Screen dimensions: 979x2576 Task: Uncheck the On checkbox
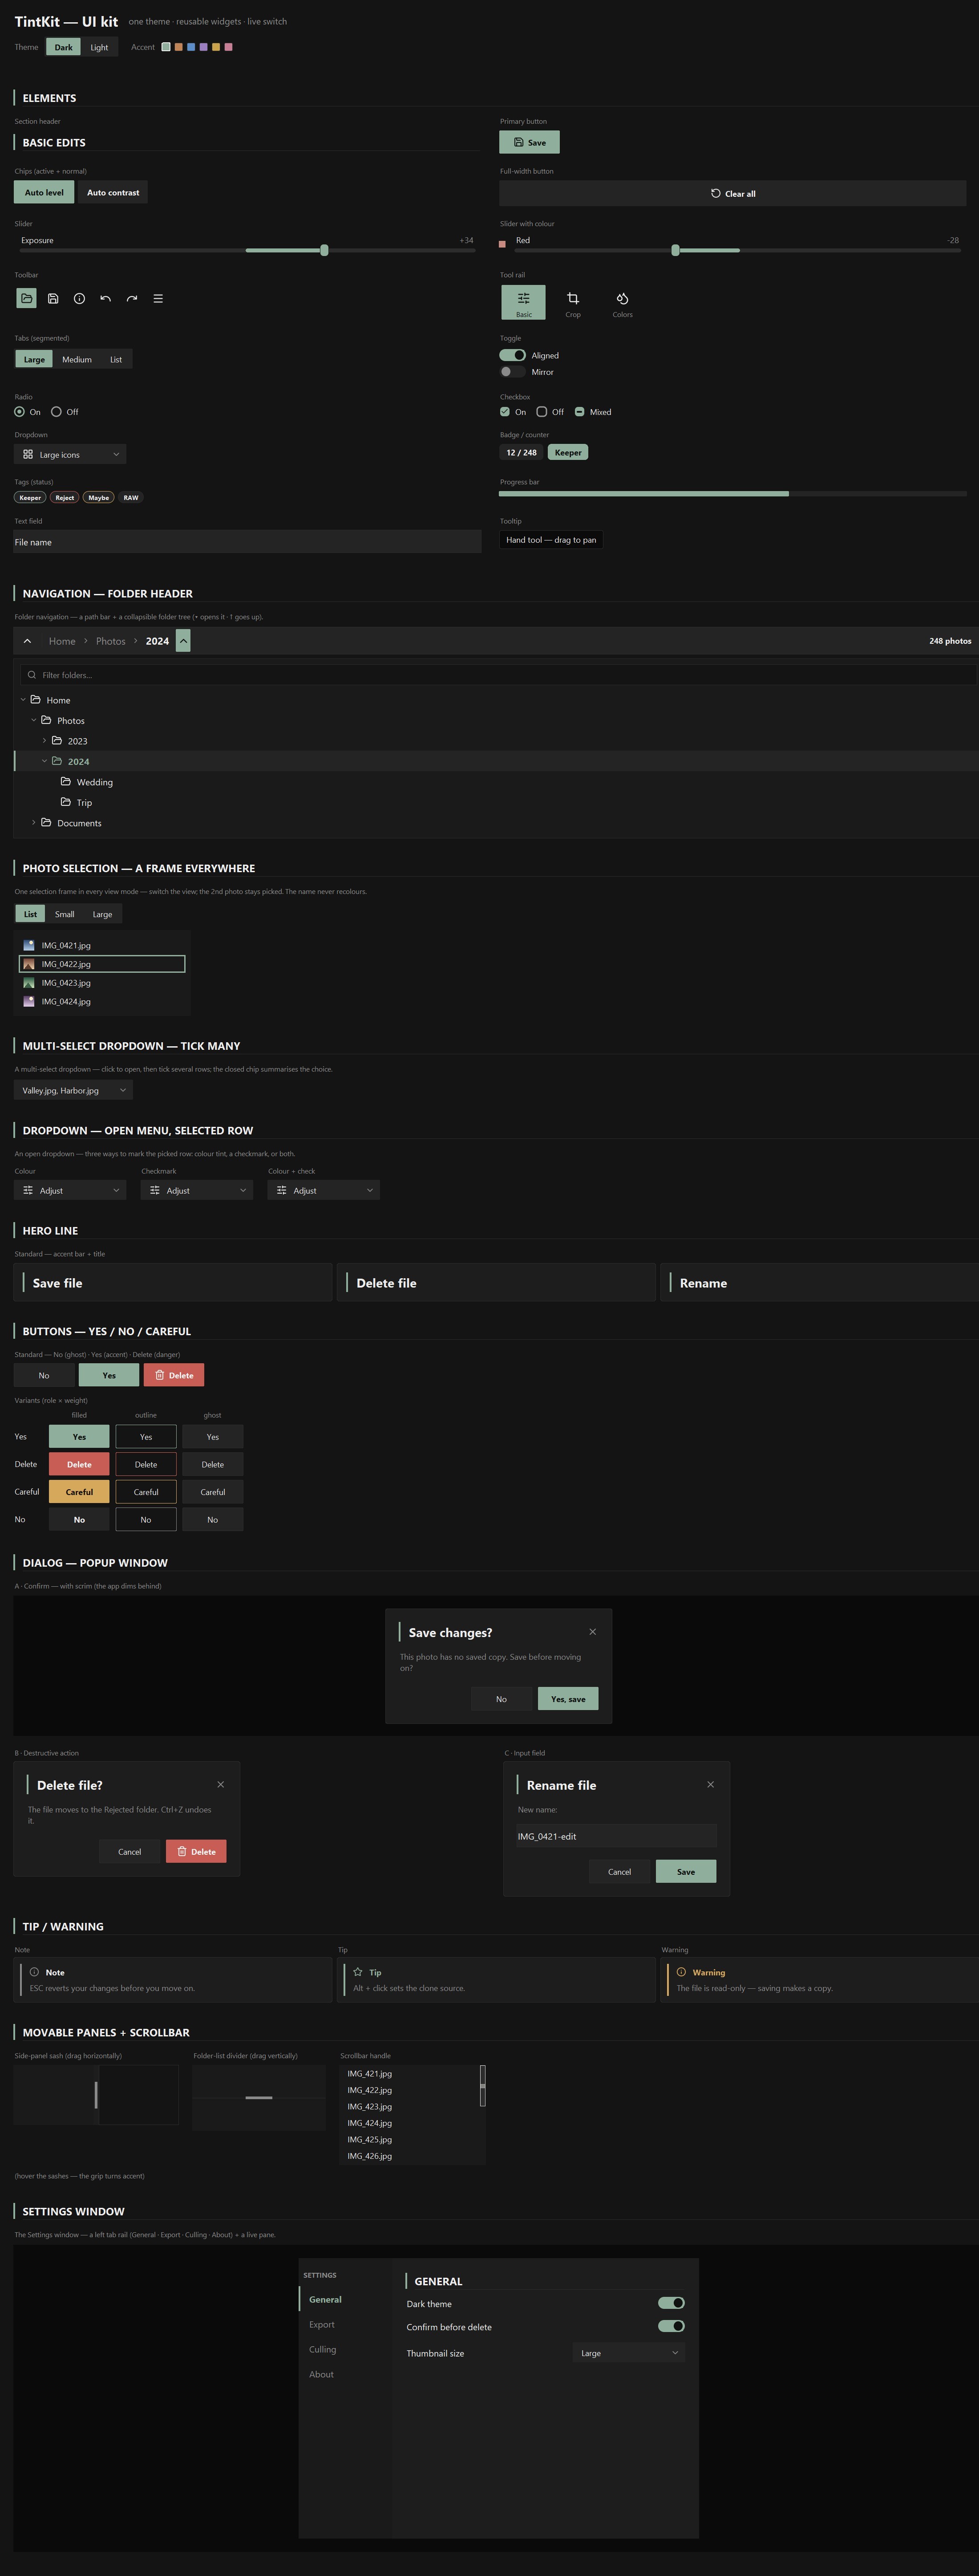tap(505, 412)
